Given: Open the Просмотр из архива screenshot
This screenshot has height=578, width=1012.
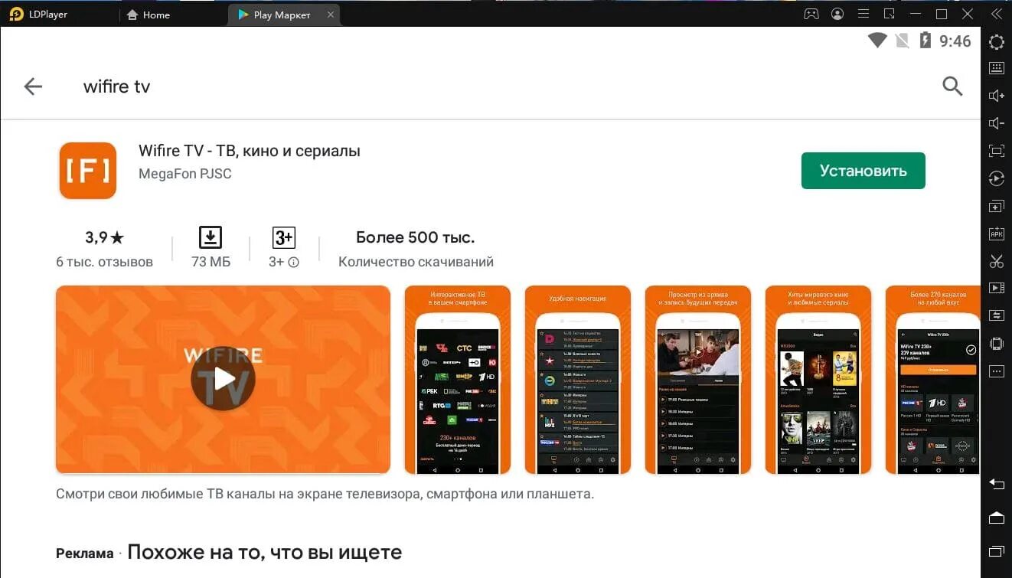Looking at the screenshot, I should click(x=698, y=380).
